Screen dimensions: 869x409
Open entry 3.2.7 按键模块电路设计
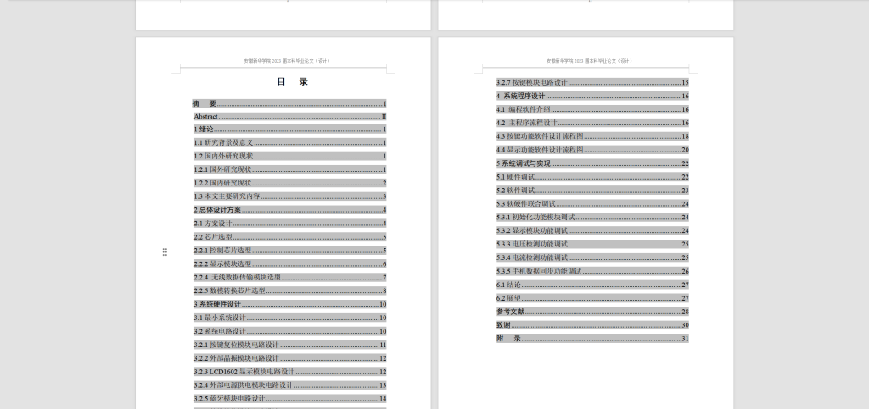(532, 82)
